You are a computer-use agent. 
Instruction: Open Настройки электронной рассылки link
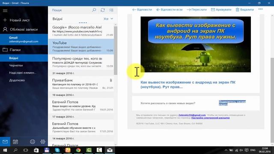click(210, 118)
